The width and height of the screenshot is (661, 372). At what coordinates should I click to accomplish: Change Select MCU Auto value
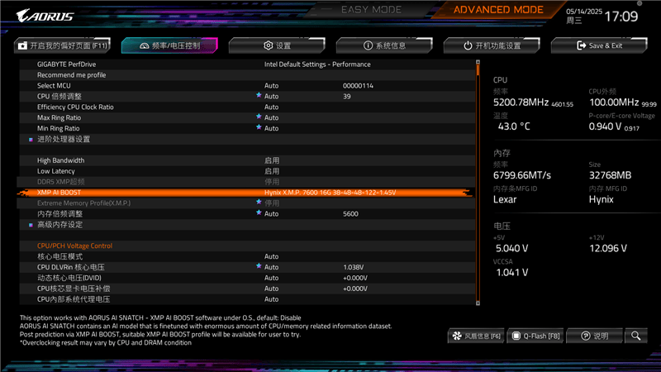pos(272,86)
